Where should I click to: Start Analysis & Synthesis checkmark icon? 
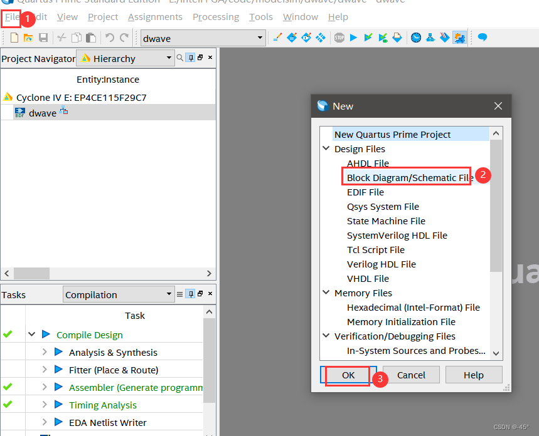(x=368, y=38)
